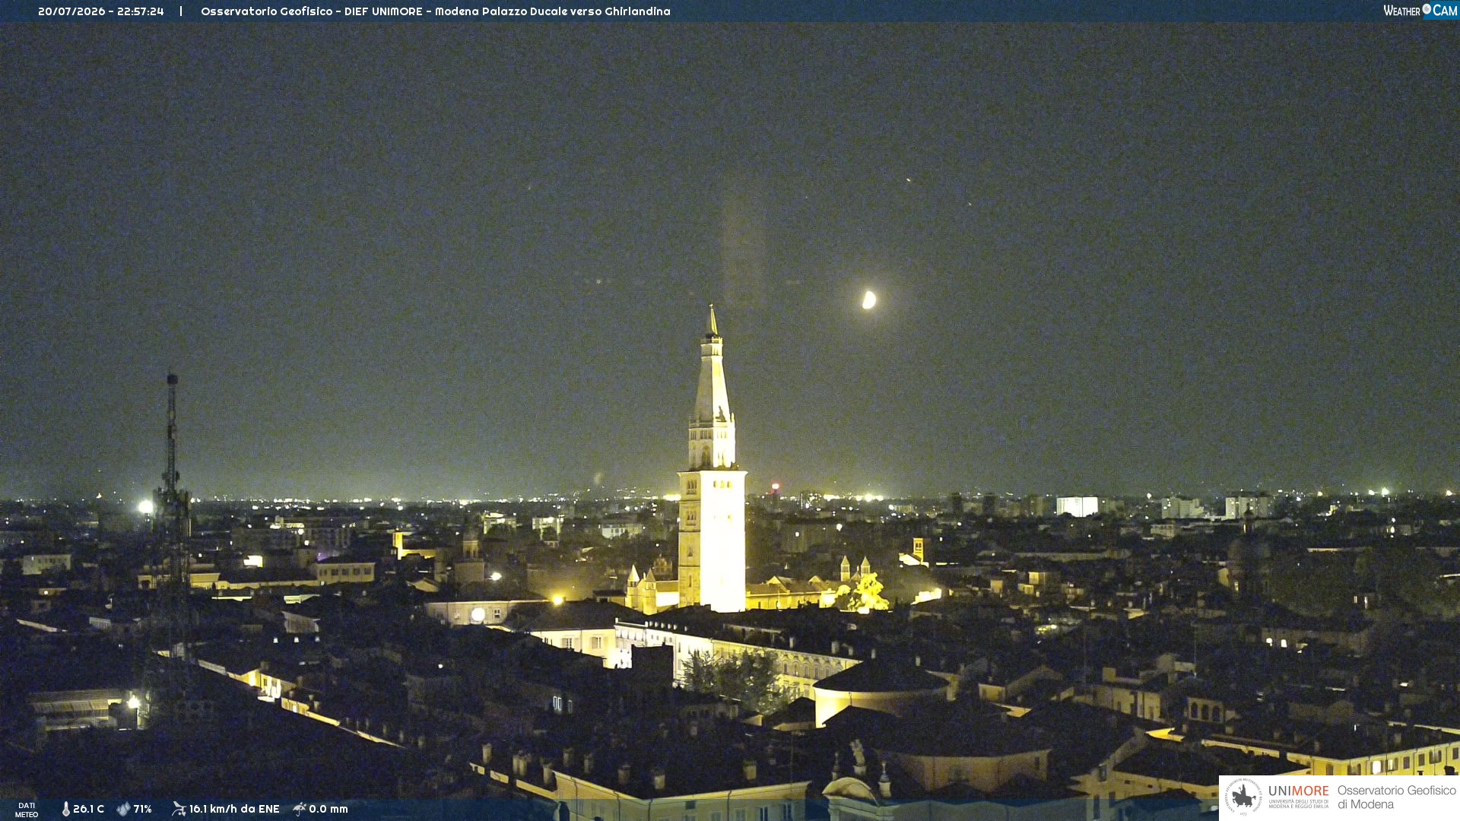Viewport: 1460px width, 821px height.
Task: Click the '20/07/2026 - 22:57:24' timestamp
Action: (101, 11)
